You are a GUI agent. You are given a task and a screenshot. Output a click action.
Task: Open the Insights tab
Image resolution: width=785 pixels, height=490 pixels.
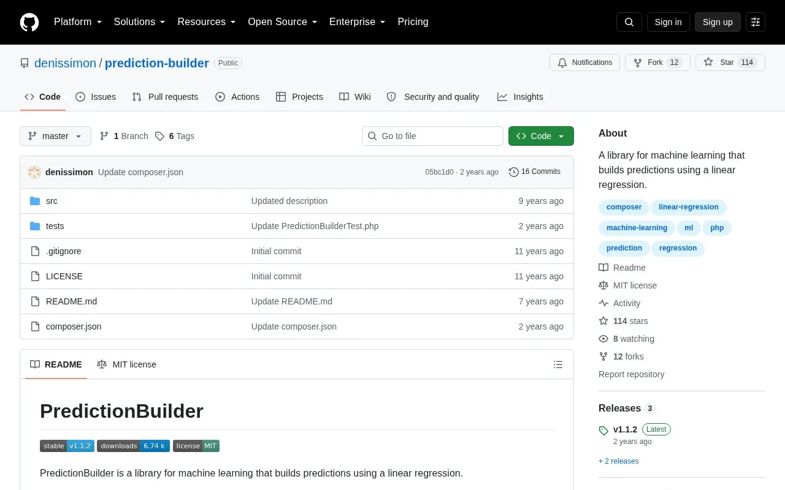[x=520, y=97]
